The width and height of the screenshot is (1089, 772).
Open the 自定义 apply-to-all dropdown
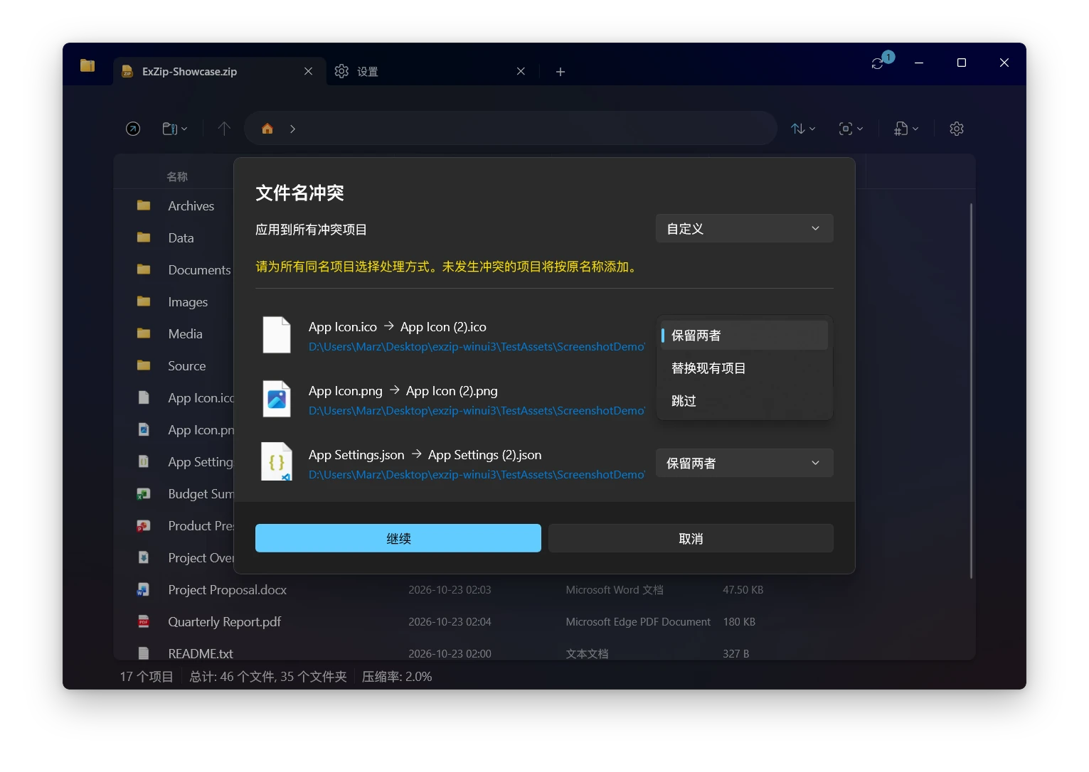tap(744, 228)
